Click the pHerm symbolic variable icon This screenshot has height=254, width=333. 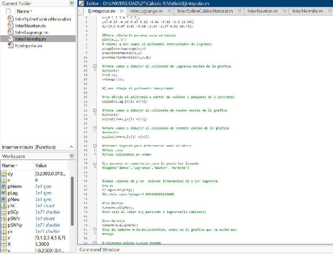pyautogui.click(x=4, y=187)
